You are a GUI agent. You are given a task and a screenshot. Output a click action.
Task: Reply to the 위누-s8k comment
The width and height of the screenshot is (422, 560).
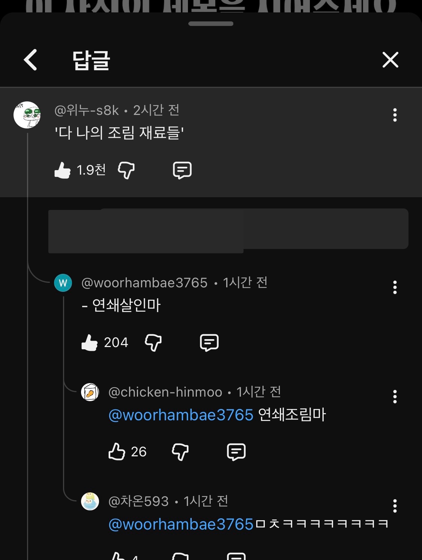(x=182, y=170)
